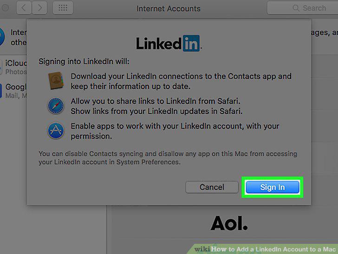Click the magnifying glass search icon
Viewport: 338px width, 254px height.
click(x=296, y=8)
